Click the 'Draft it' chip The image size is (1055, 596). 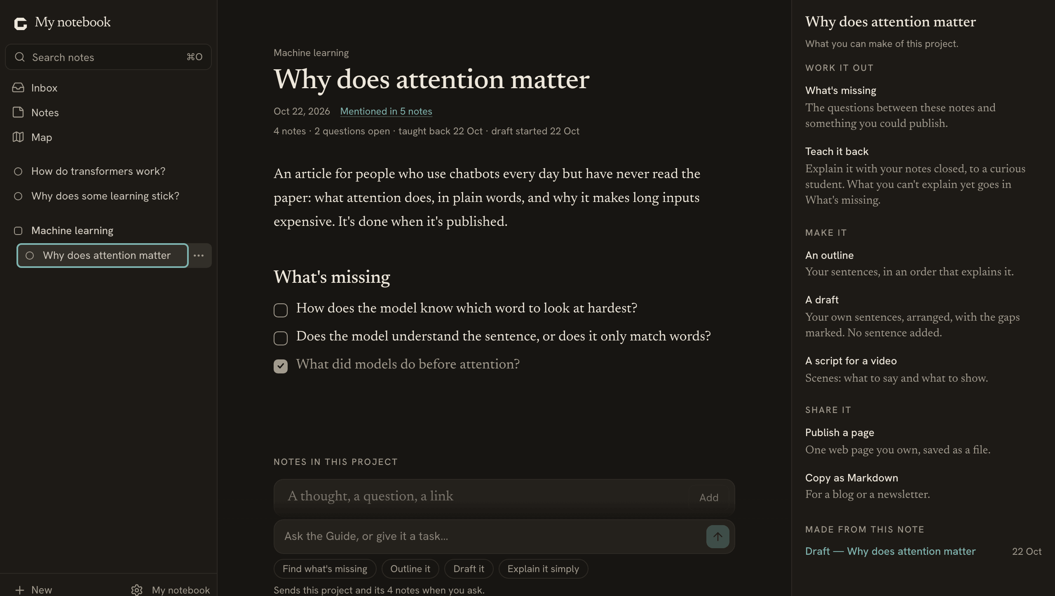coord(469,569)
